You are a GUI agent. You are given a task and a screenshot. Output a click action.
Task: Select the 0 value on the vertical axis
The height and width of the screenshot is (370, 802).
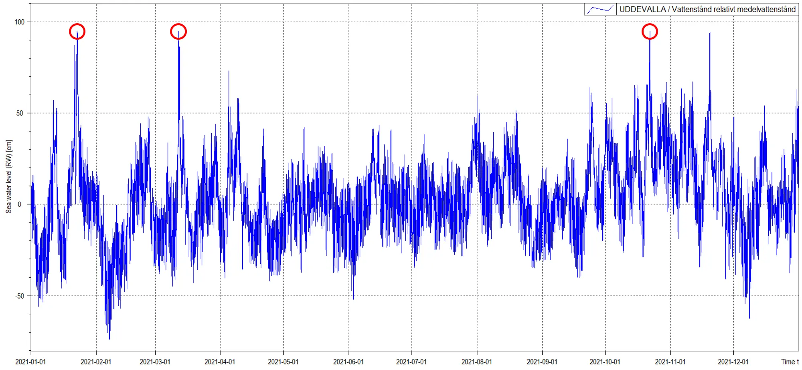(x=20, y=204)
